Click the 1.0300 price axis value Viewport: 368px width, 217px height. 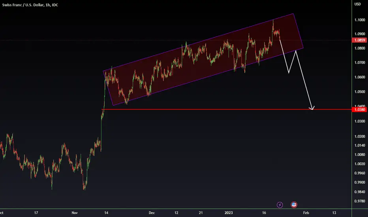click(360, 121)
